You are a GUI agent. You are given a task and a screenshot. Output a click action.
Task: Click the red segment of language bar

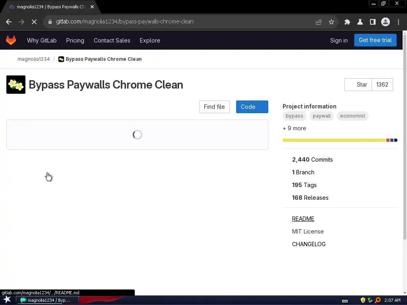point(388,140)
